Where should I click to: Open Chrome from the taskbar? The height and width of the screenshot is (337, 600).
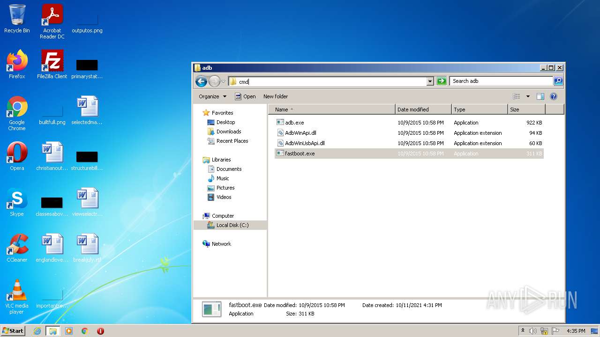(85, 331)
